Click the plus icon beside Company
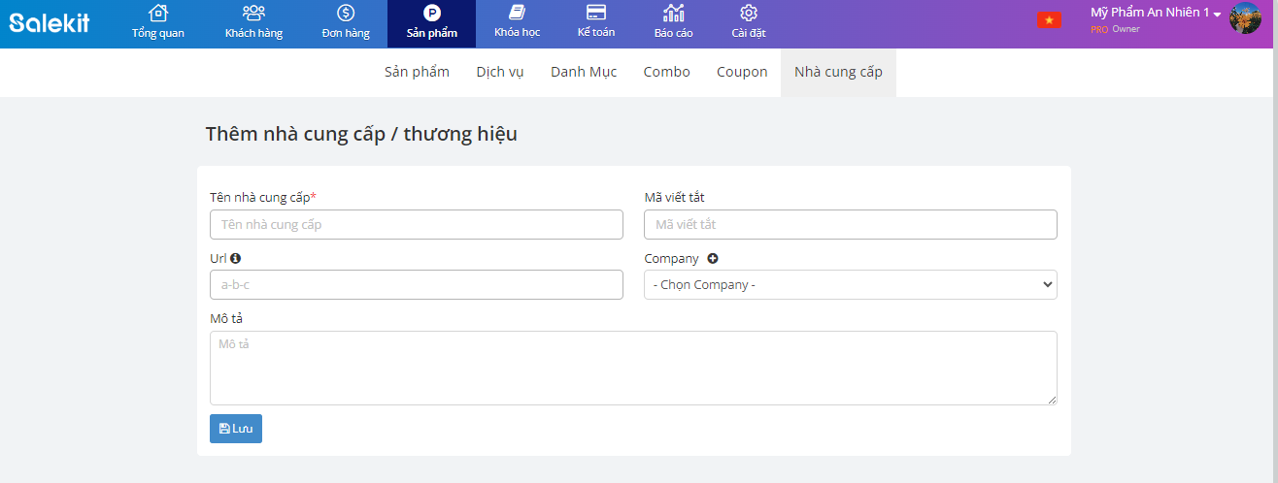1278x483 pixels. coord(713,259)
